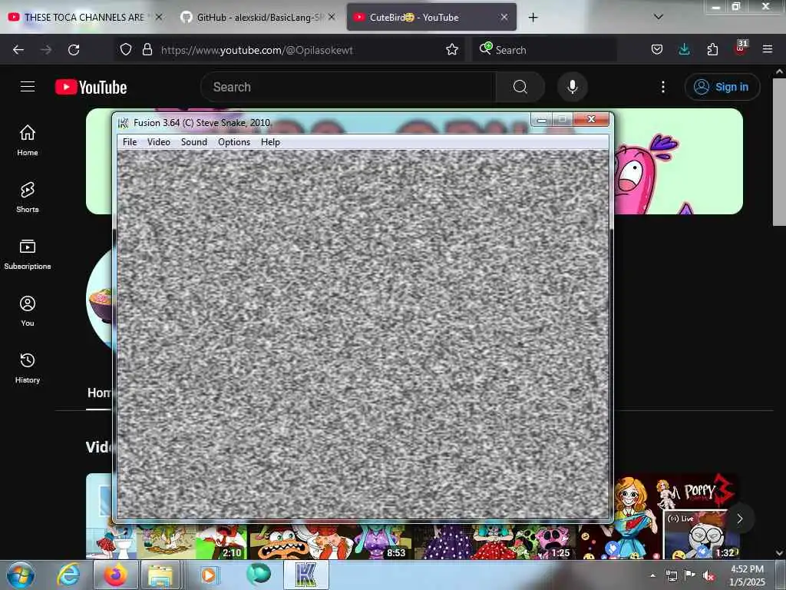Open the Sound menu in Fusion
The width and height of the screenshot is (786, 590).
(x=194, y=142)
